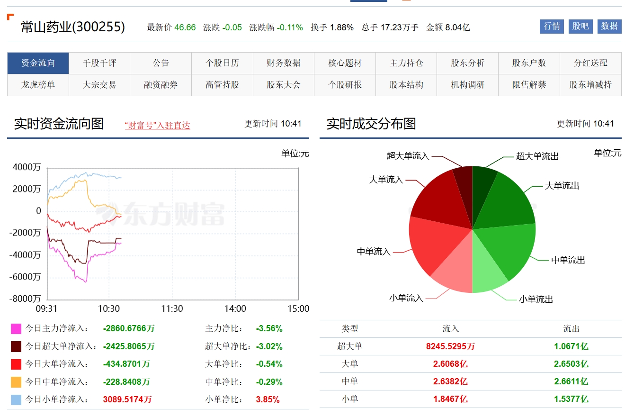Switch to the 股本结构 tab

406,85
